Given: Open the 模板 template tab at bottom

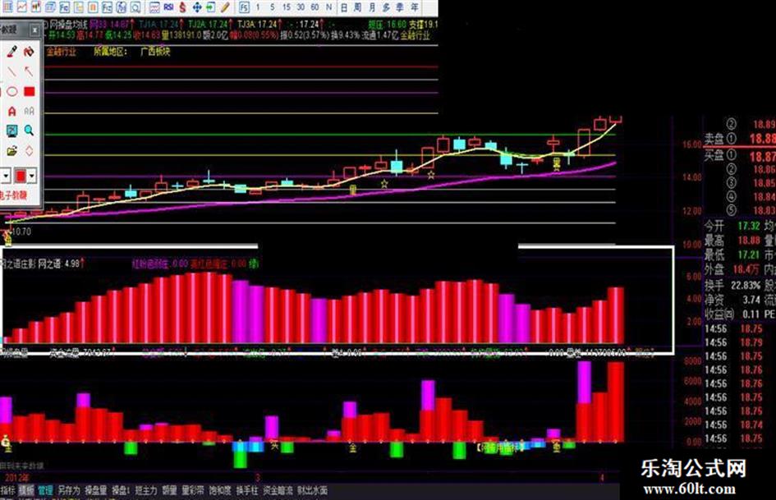Looking at the screenshot, I should pos(27,490).
